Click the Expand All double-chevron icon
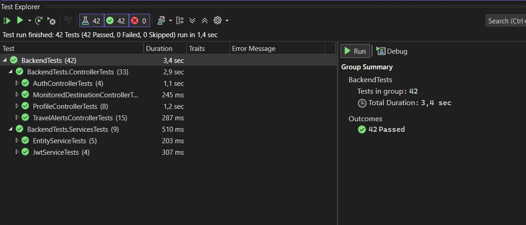 pyautogui.click(x=192, y=21)
